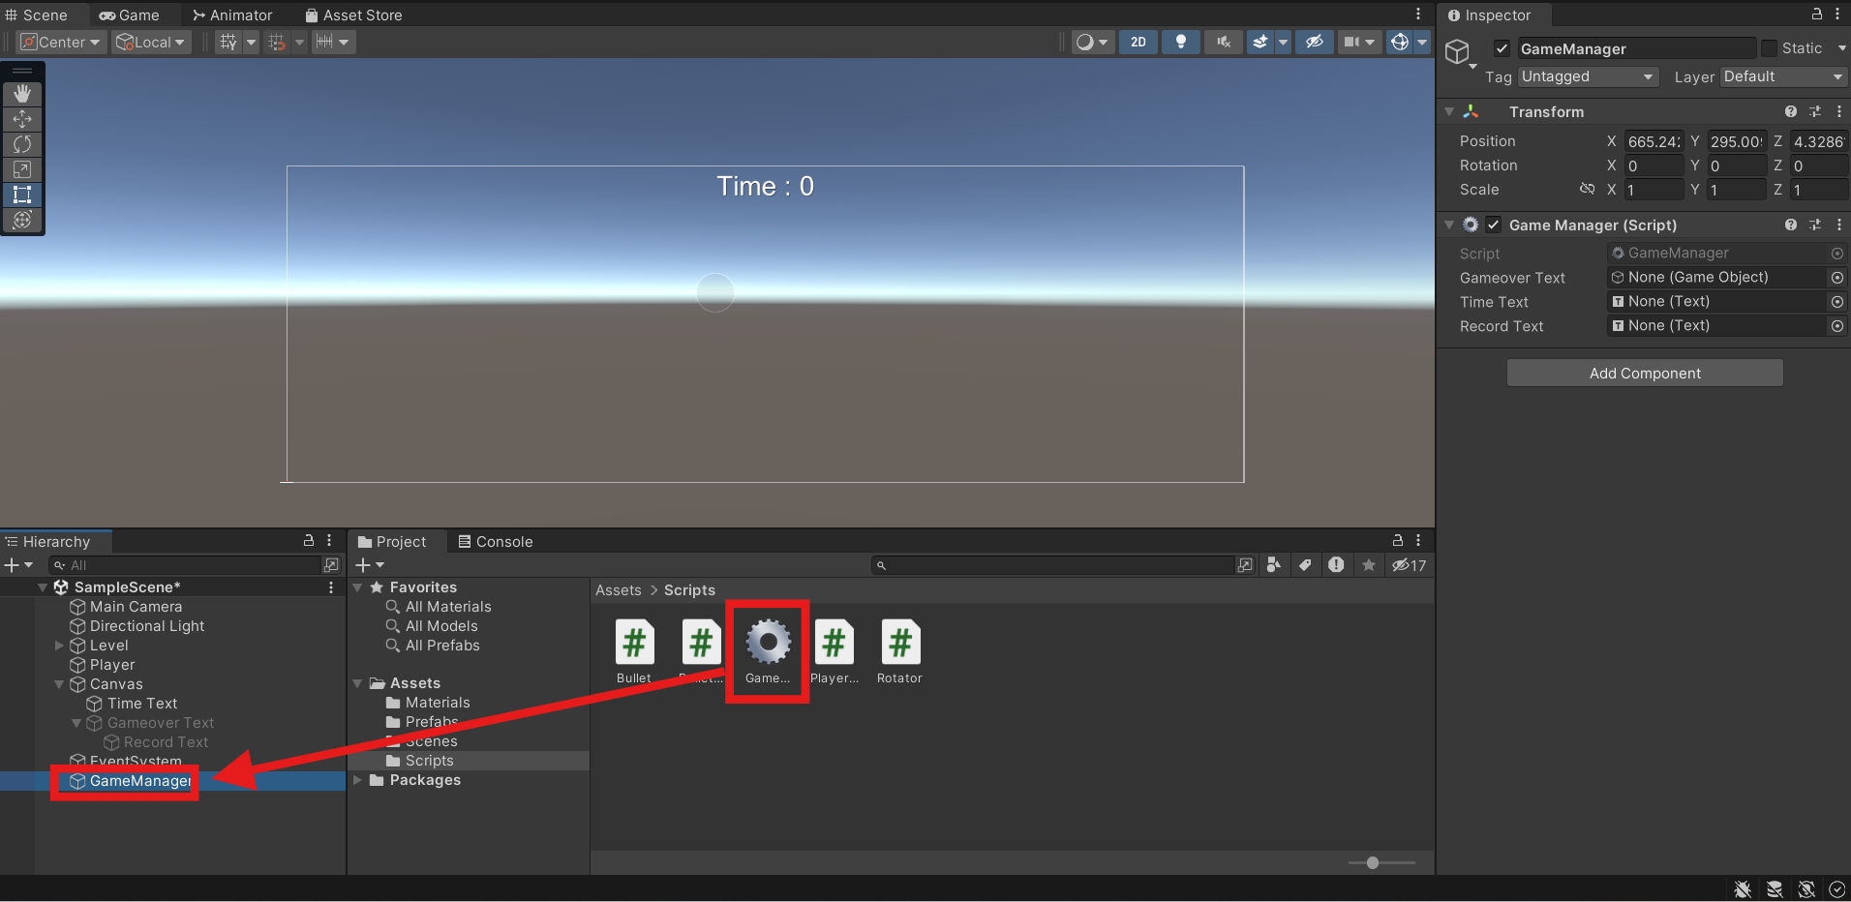
Task: Expand the Packages folder
Action: tap(357, 780)
